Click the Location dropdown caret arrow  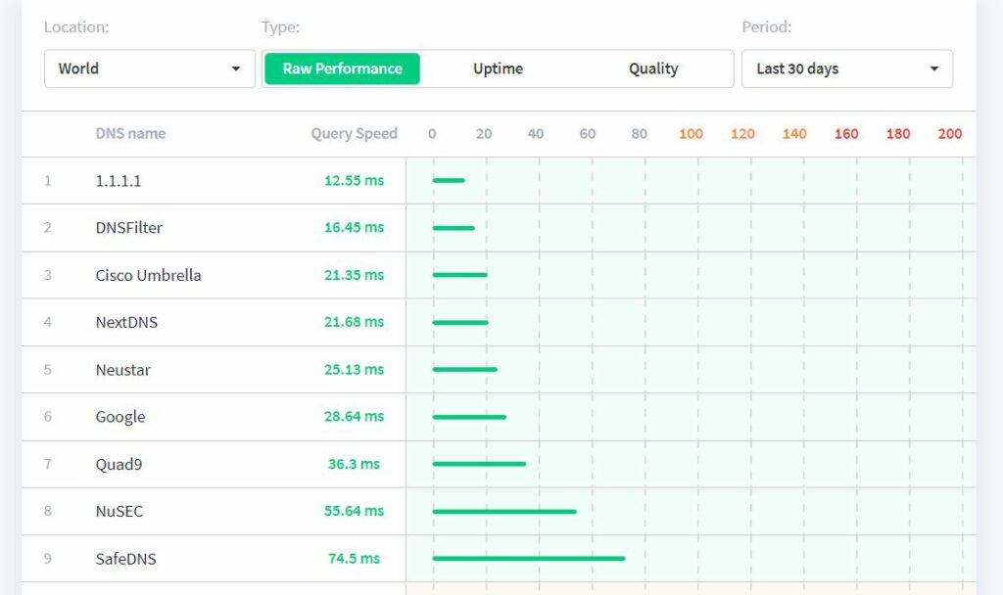(235, 69)
